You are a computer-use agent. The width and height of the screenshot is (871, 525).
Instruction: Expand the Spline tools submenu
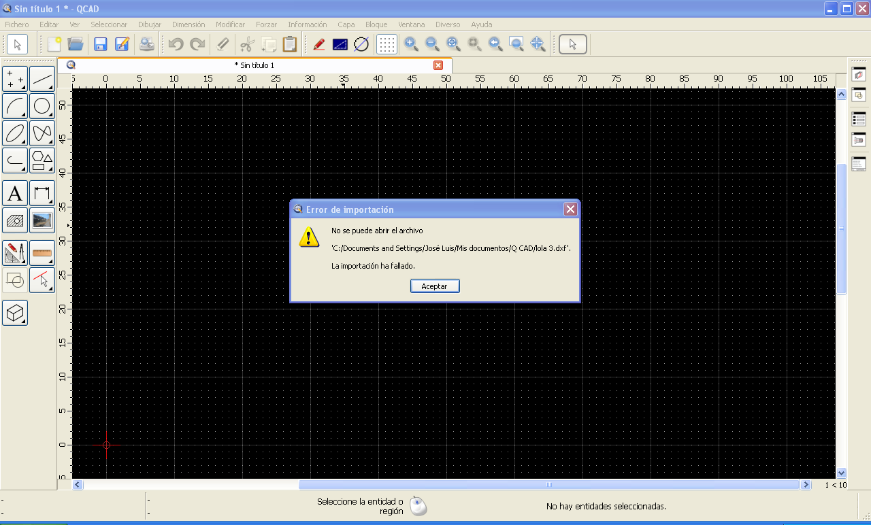tap(42, 133)
